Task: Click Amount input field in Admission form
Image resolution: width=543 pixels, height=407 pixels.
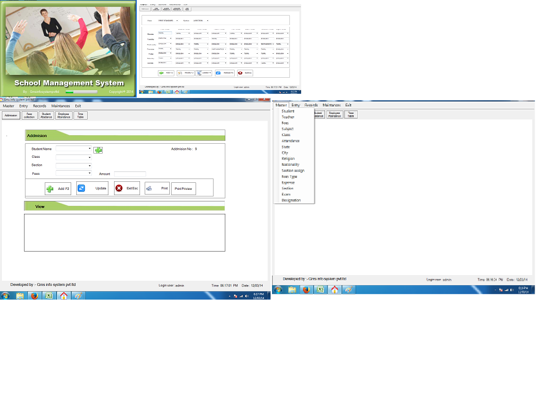Action: pos(130,174)
